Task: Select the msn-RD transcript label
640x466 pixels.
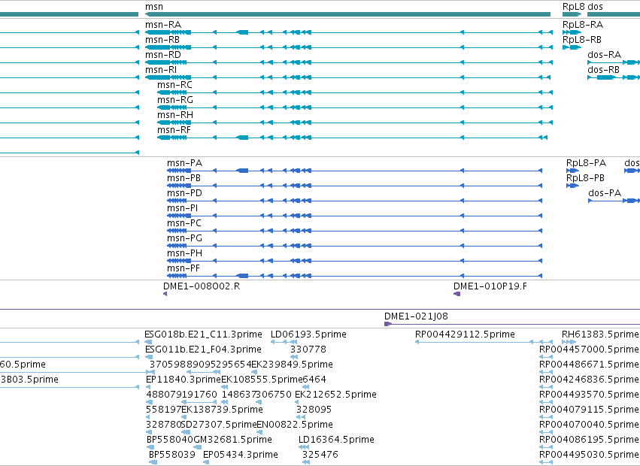Action: click(x=163, y=55)
